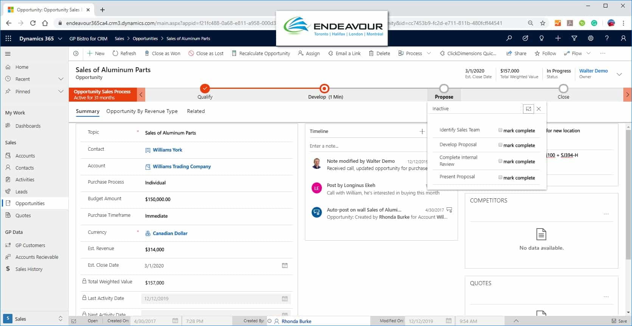632x326 pixels.
Task: Click the Advanced Find filter icon
Action: tap(574, 38)
